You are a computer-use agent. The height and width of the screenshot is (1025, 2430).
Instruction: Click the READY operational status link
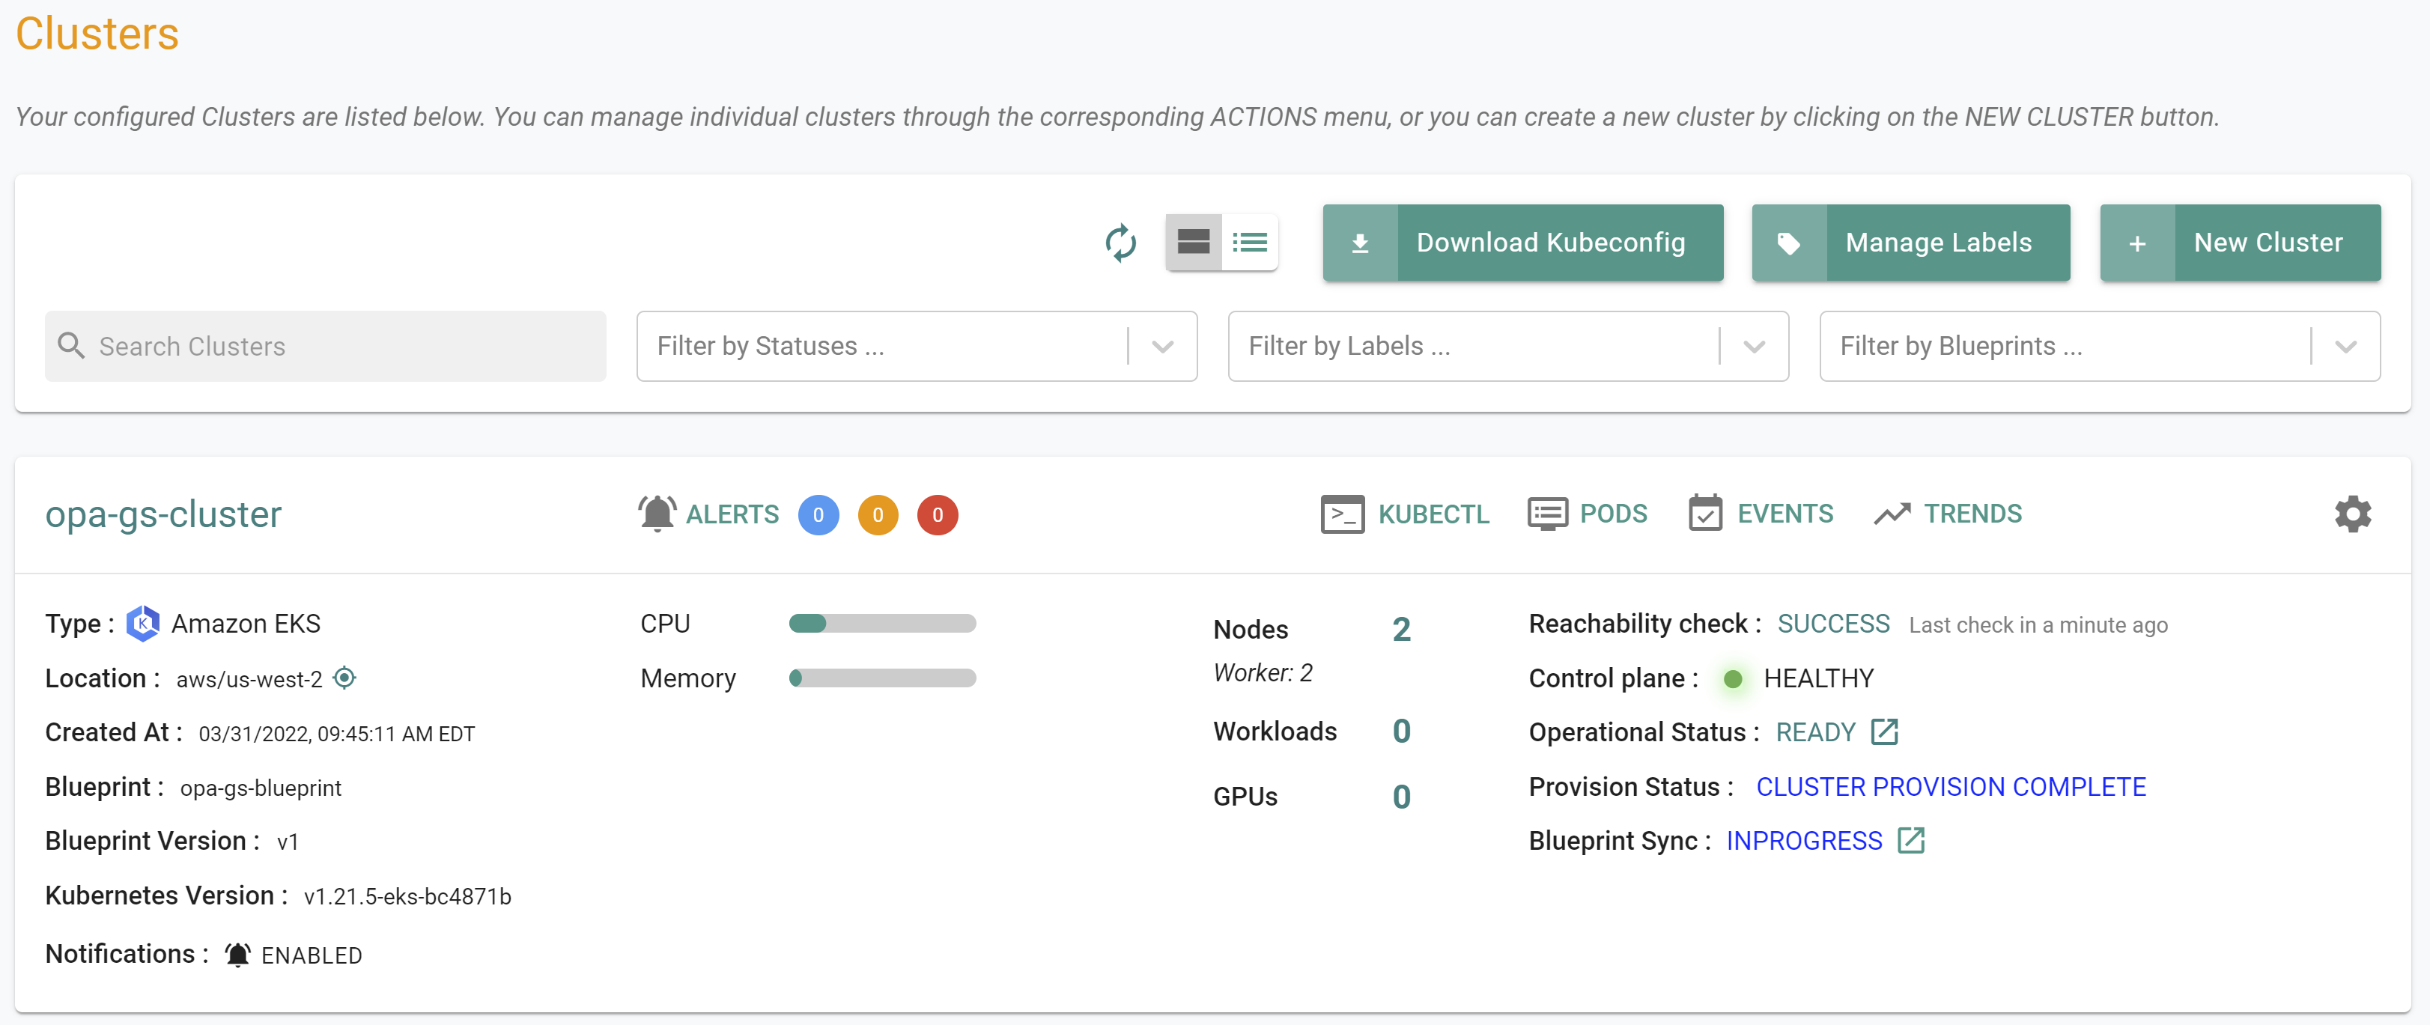click(1816, 732)
